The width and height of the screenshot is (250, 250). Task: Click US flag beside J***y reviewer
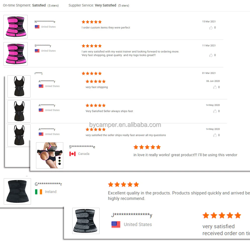[x=116, y=224]
